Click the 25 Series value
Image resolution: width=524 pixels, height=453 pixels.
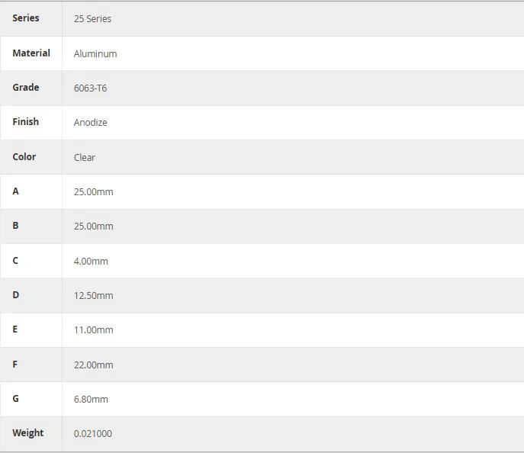click(x=92, y=19)
